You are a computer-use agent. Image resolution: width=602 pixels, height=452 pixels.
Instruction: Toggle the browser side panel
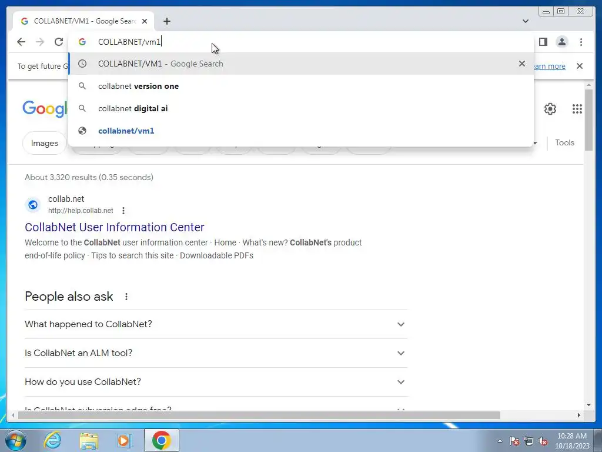point(543,42)
